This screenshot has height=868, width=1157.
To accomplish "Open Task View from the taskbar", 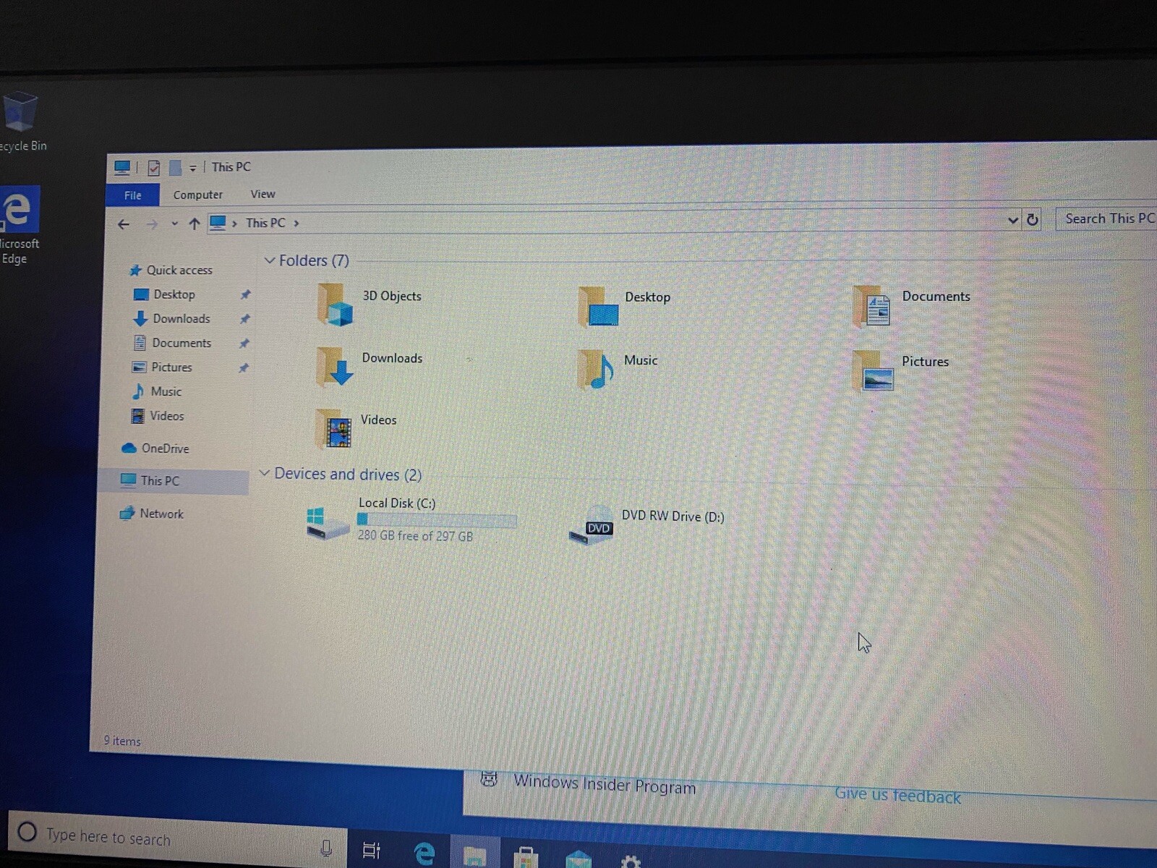I will [x=371, y=850].
